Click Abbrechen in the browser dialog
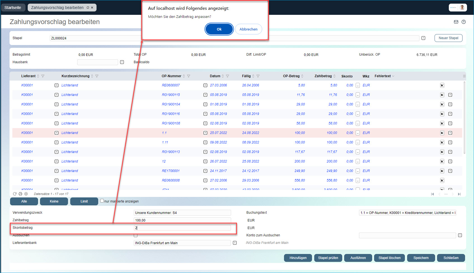The image size is (474, 273). point(248,29)
